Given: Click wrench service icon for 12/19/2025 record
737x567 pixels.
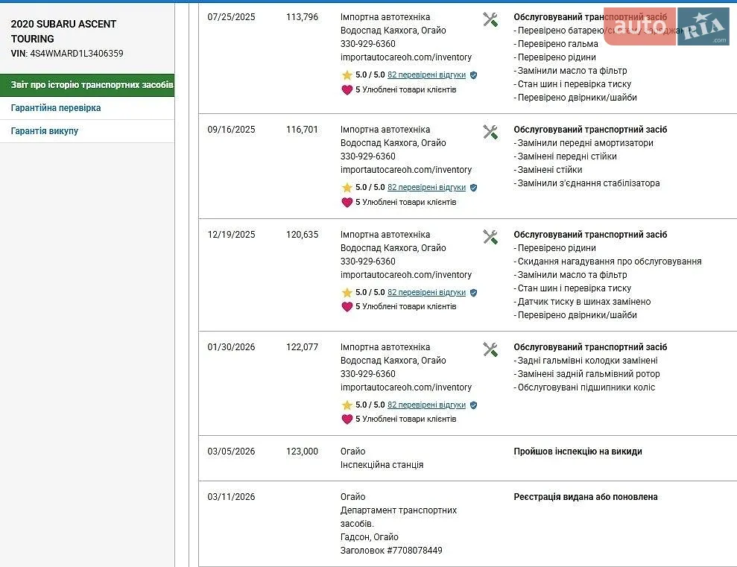Looking at the screenshot, I should [x=490, y=237].
